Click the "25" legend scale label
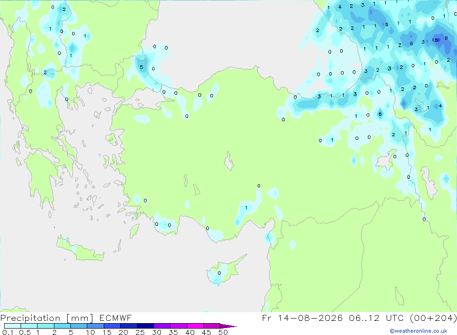 140,332
